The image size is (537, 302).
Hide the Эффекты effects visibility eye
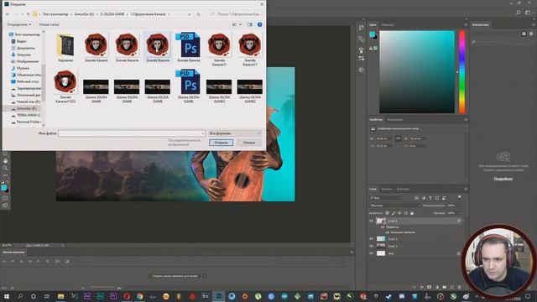383,227
